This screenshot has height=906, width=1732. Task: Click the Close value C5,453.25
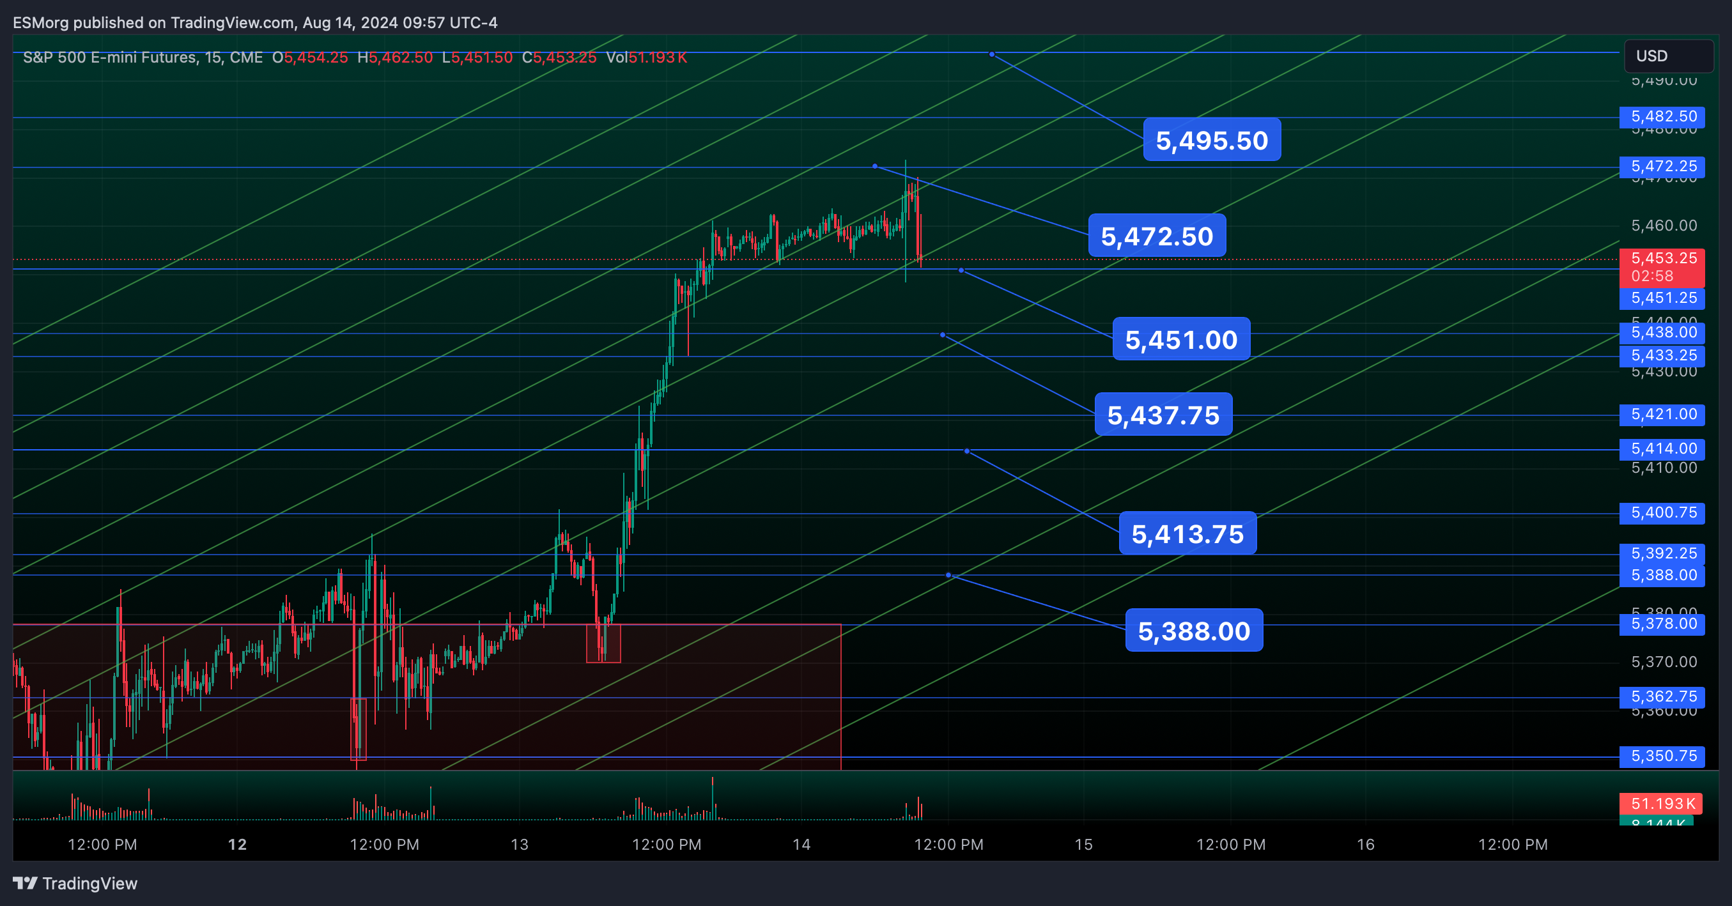pyautogui.click(x=559, y=58)
